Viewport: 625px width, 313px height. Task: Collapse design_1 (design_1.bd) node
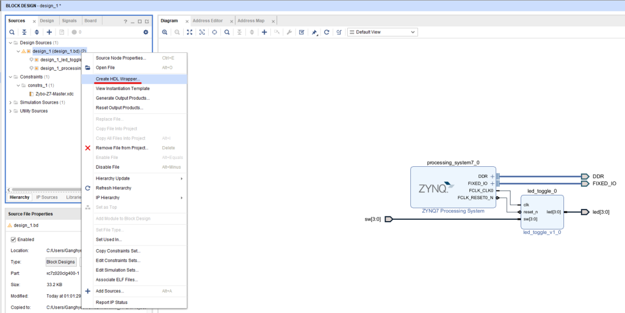tap(18, 51)
